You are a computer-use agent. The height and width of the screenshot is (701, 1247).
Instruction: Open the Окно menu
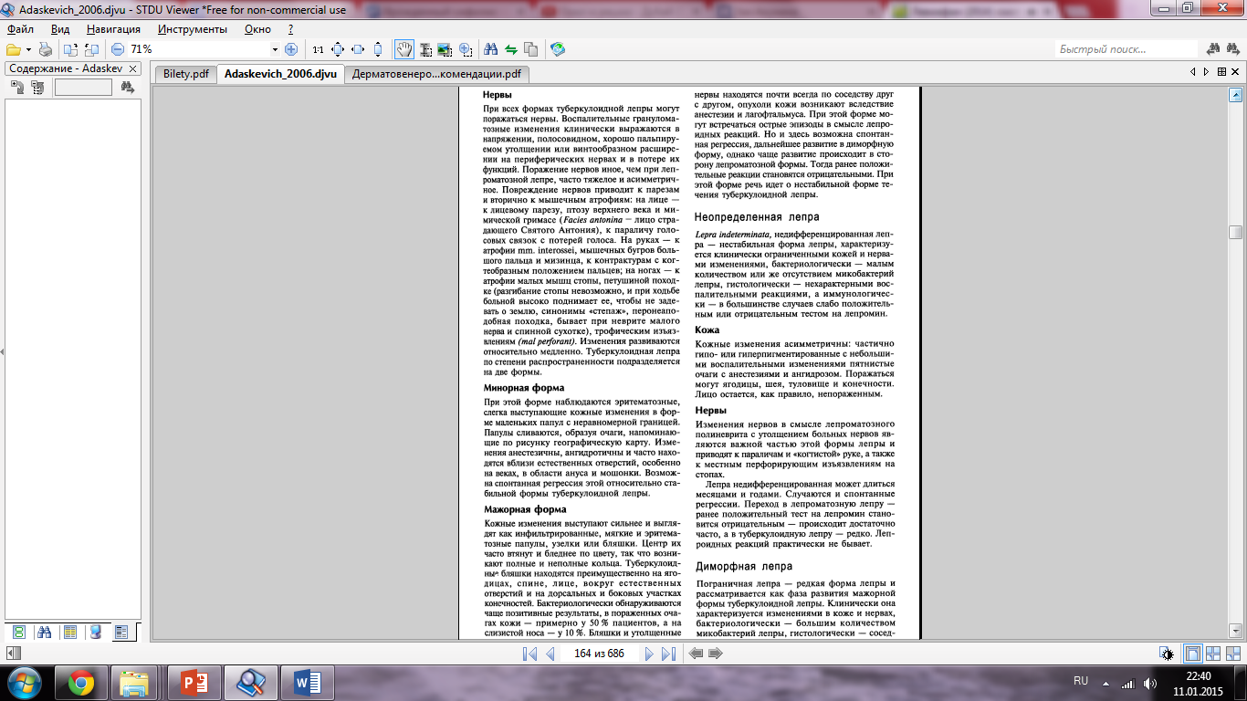click(258, 29)
